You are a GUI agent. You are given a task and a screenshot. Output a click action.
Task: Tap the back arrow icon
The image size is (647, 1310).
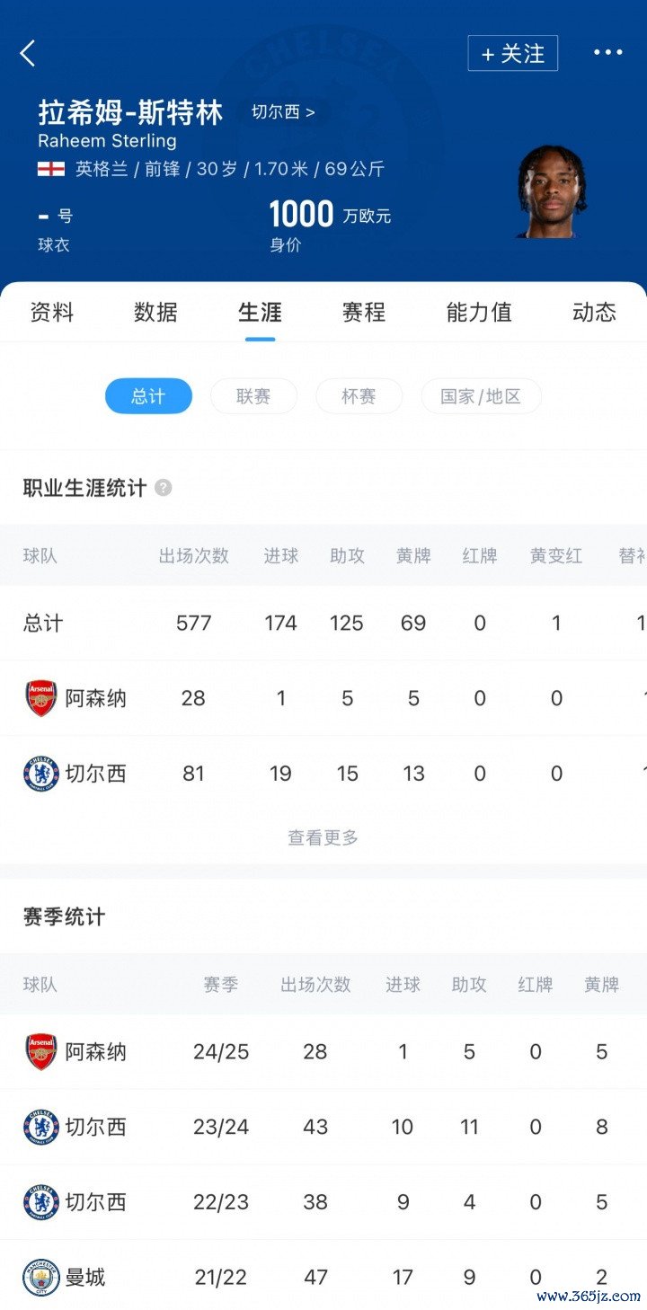point(28,53)
